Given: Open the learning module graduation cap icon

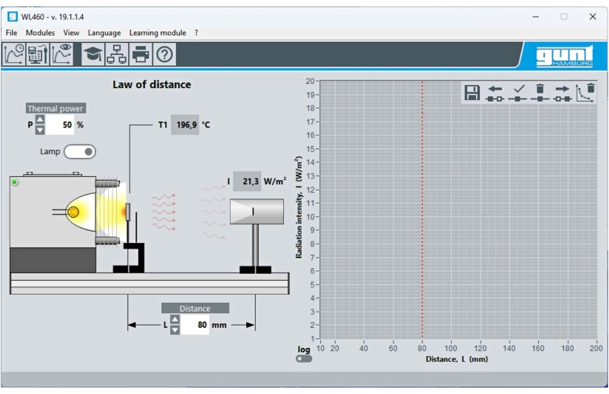Looking at the screenshot, I should [x=93, y=54].
